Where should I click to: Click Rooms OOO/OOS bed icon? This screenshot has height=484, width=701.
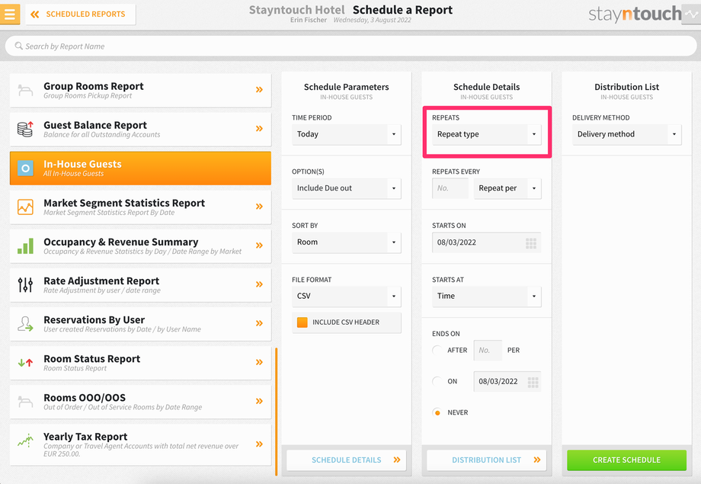click(25, 401)
